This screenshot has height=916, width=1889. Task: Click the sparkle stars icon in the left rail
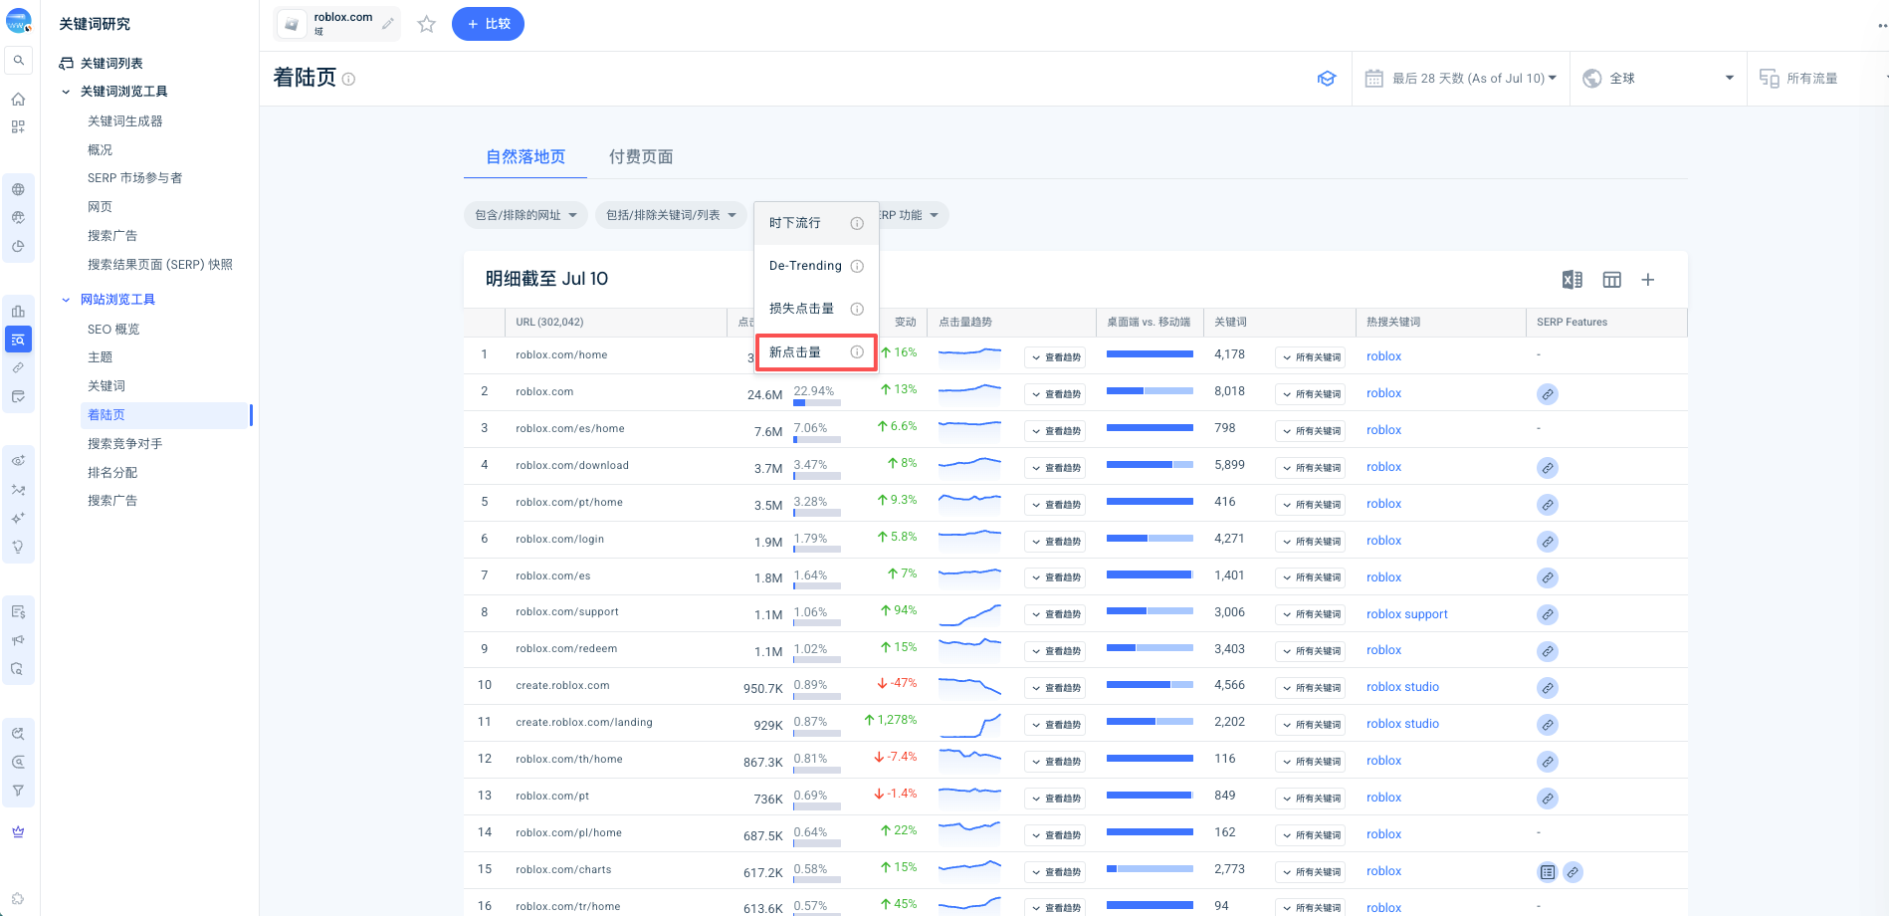(18, 518)
